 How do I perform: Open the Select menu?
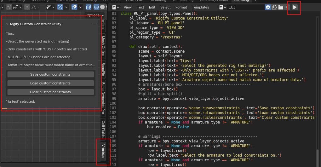pos(165,7)
